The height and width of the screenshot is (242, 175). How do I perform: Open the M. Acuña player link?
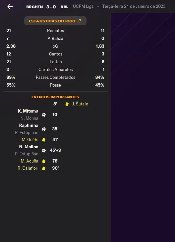[29, 161]
